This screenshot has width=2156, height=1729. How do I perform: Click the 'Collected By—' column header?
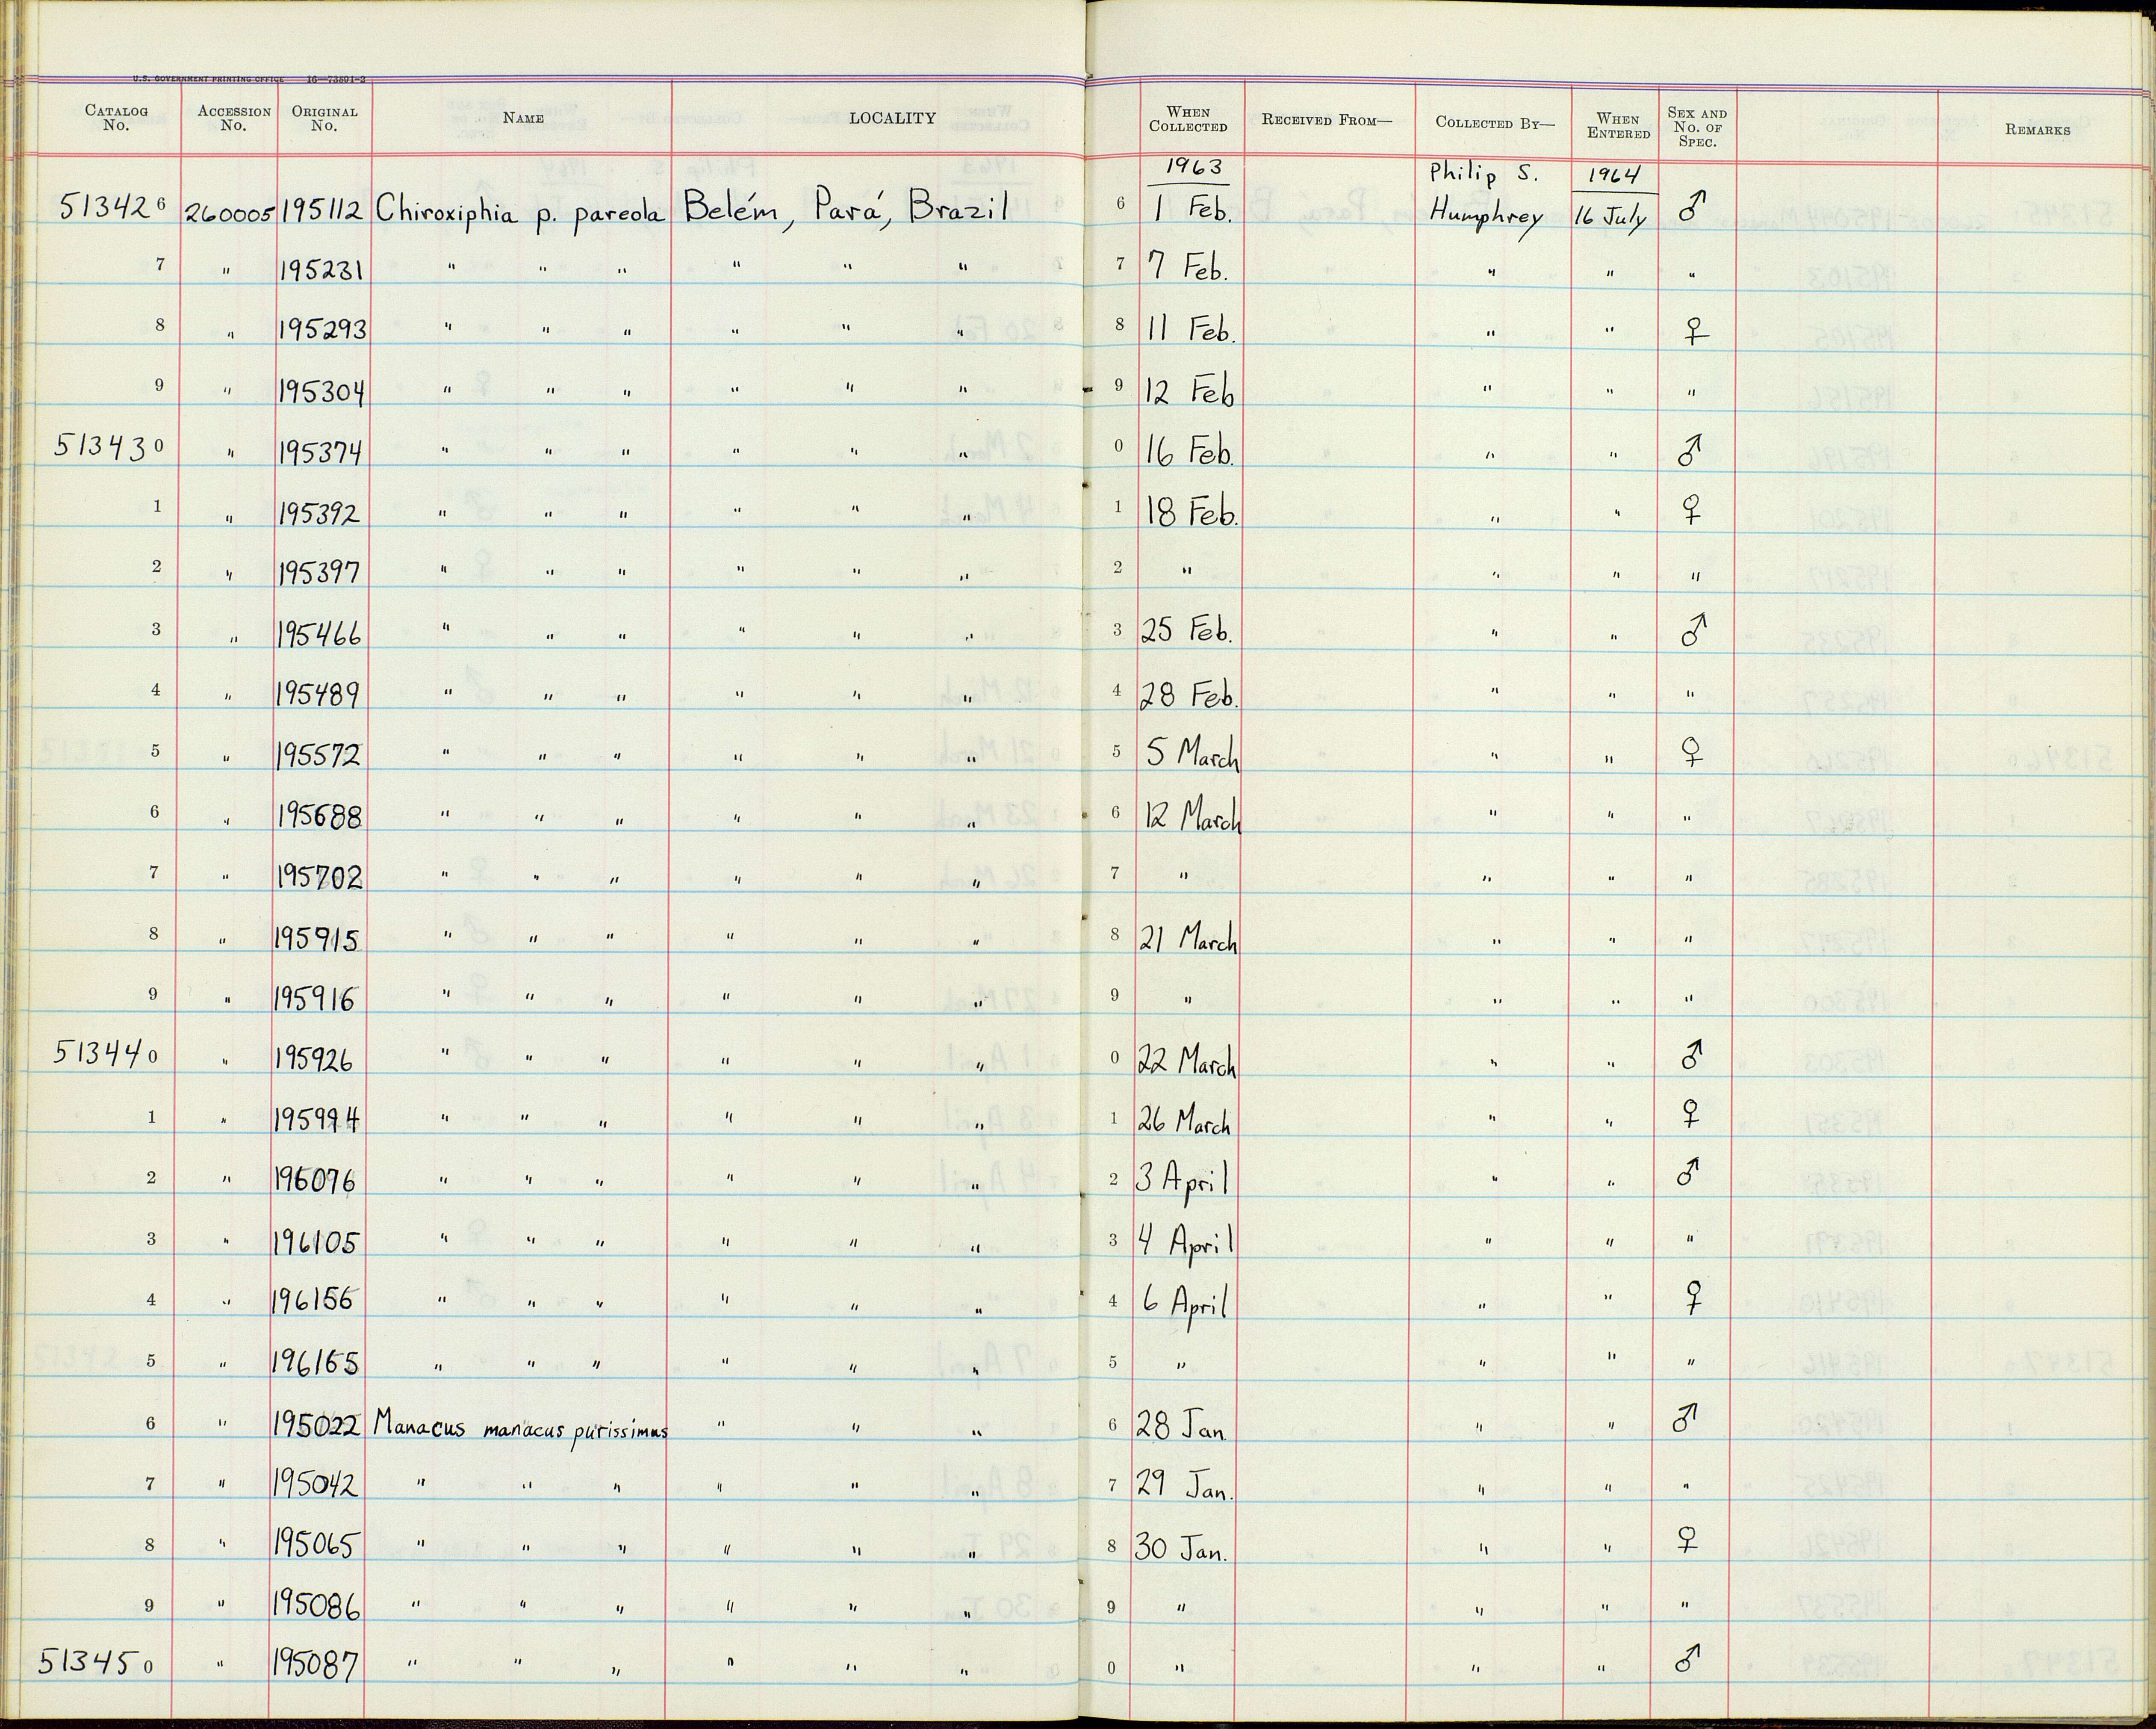[1495, 122]
